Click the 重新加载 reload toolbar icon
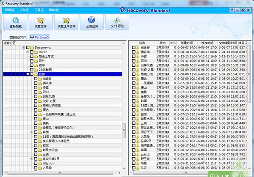The height and width of the screenshot is (177, 254). [x=16, y=20]
